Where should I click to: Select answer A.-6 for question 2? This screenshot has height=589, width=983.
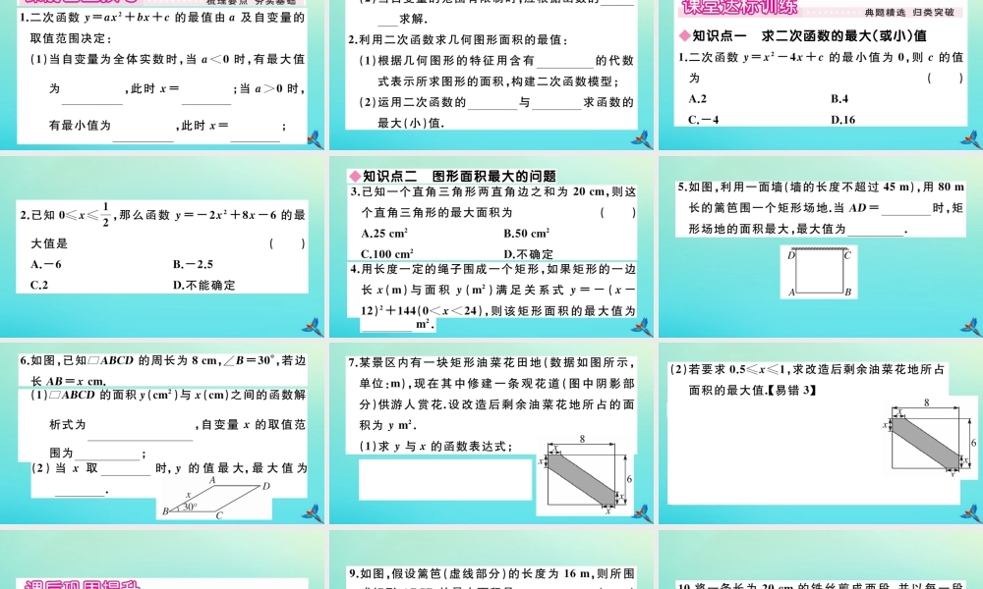pyautogui.click(x=46, y=264)
